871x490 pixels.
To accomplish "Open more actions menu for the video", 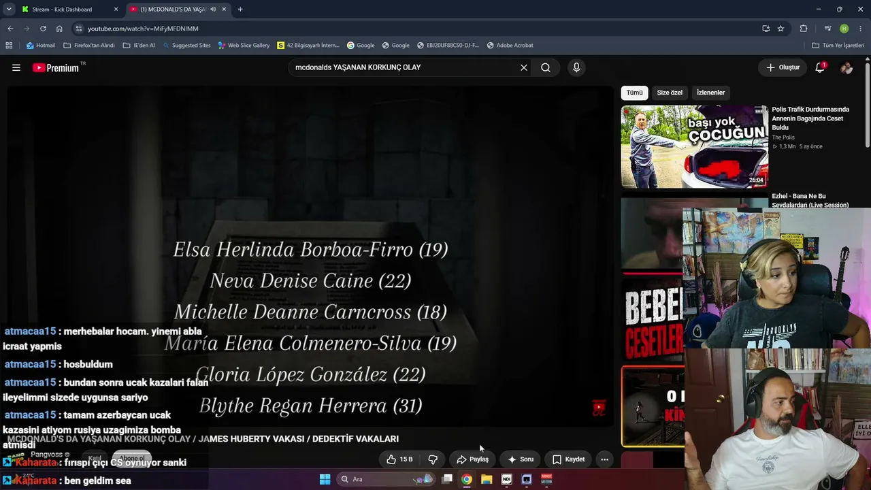I will pos(604,459).
